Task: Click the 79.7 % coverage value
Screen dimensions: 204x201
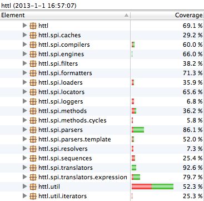Action: 192,177
